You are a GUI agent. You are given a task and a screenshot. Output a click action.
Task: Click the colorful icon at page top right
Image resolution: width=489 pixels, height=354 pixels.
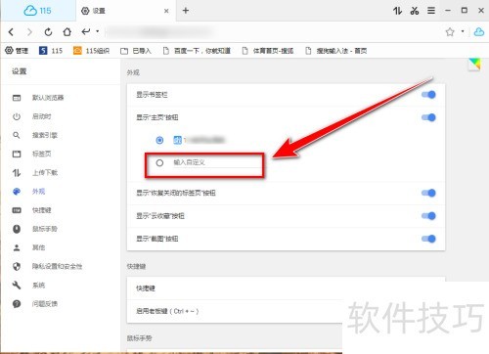coord(474,65)
